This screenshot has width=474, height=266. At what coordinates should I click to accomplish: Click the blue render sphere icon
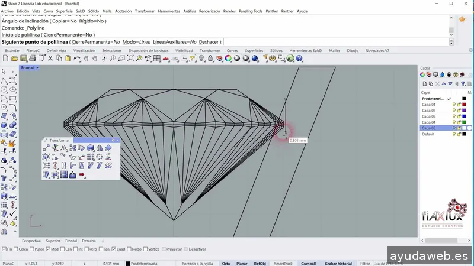pyautogui.click(x=255, y=59)
